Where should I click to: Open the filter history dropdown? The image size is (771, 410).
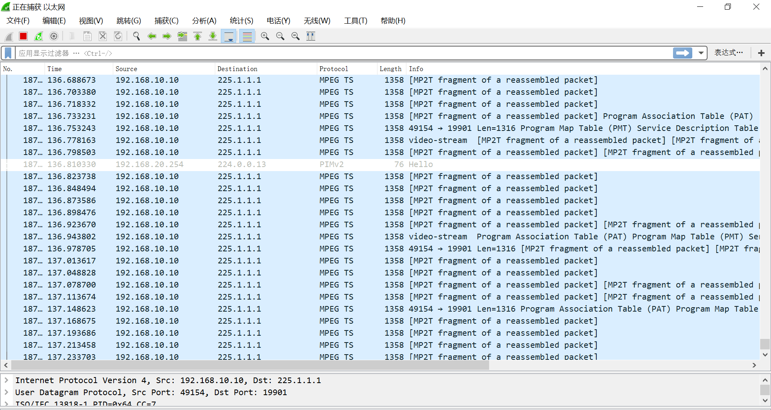point(701,53)
